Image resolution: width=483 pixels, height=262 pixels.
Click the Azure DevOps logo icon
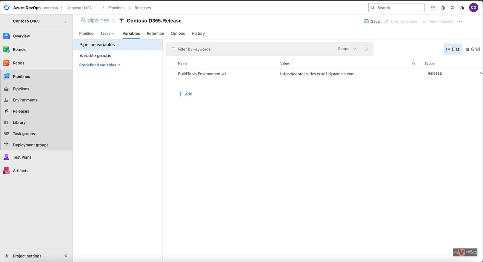6,8
